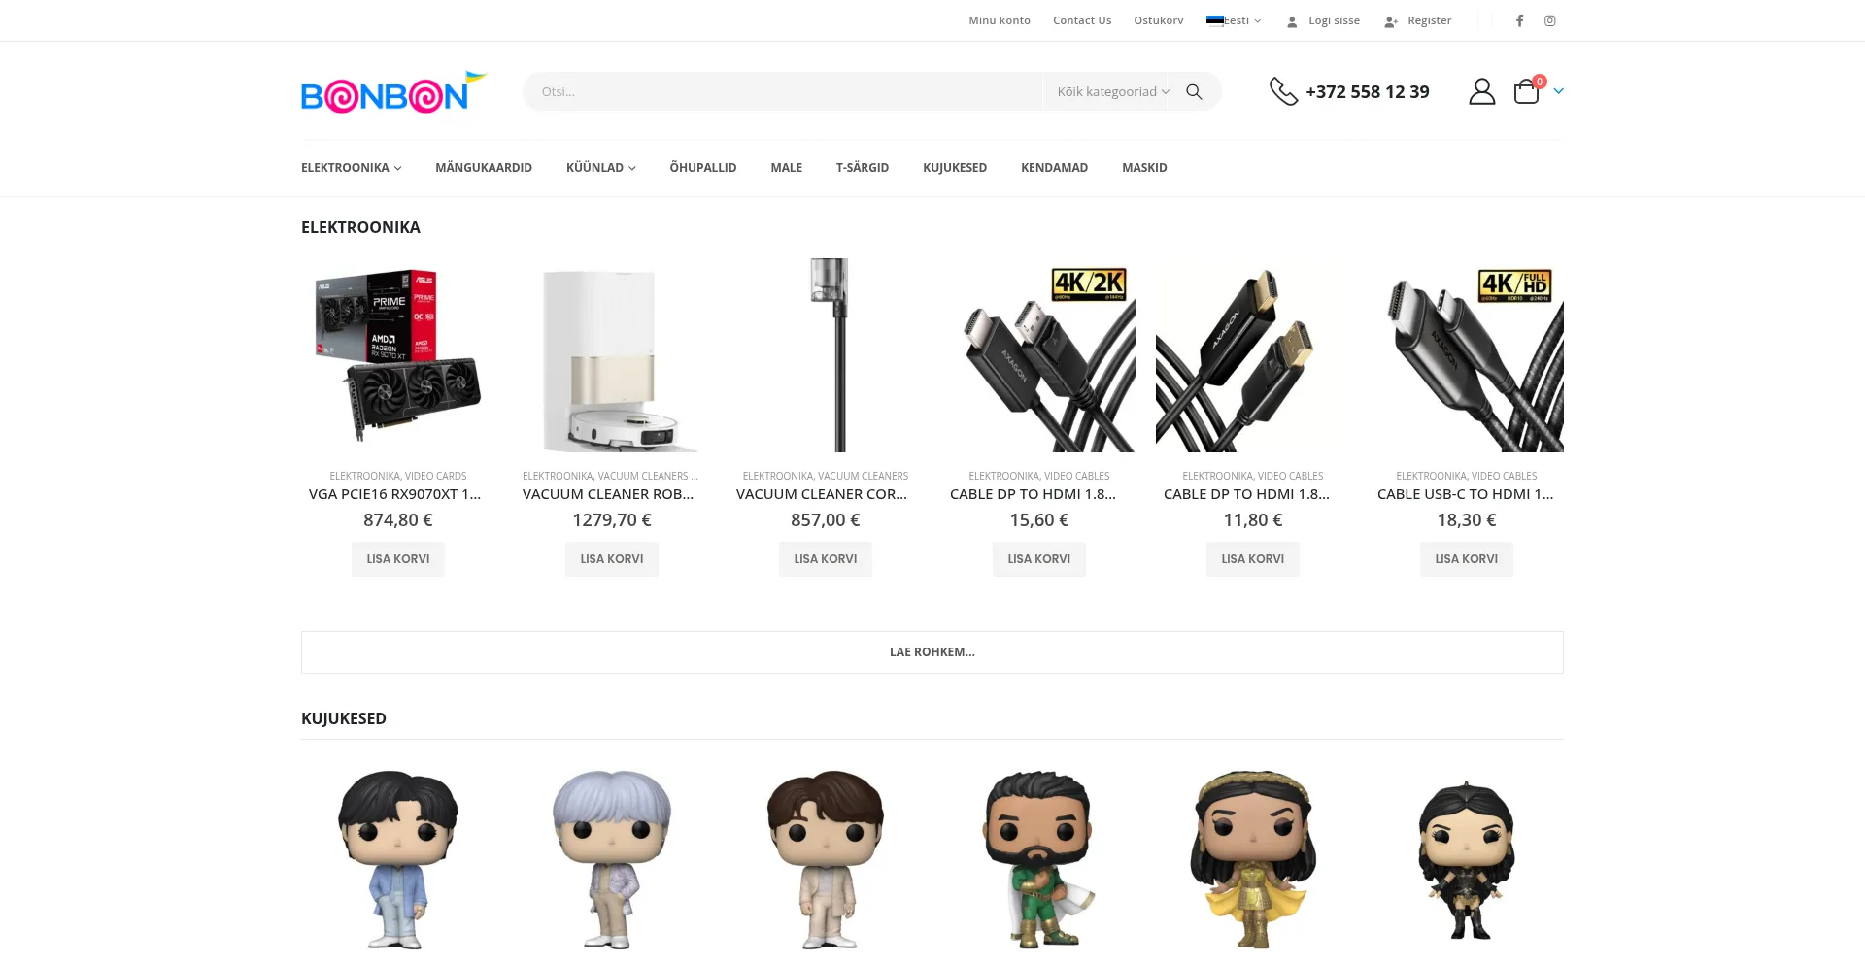Open the Õhupallid menu item
The height and width of the screenshot is (964, 1865).
tap(703, 168)
